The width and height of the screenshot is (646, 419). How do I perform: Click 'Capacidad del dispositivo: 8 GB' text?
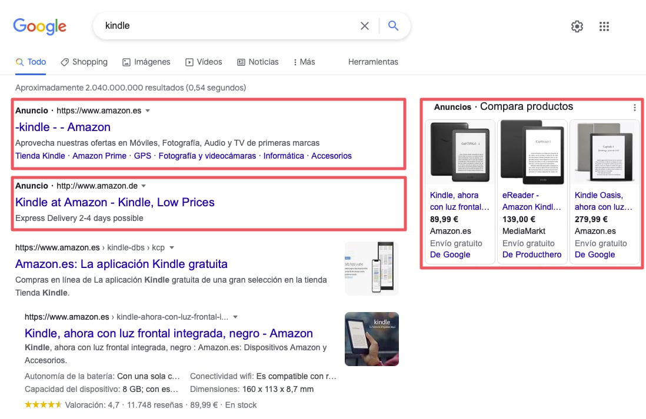[101, 390]
